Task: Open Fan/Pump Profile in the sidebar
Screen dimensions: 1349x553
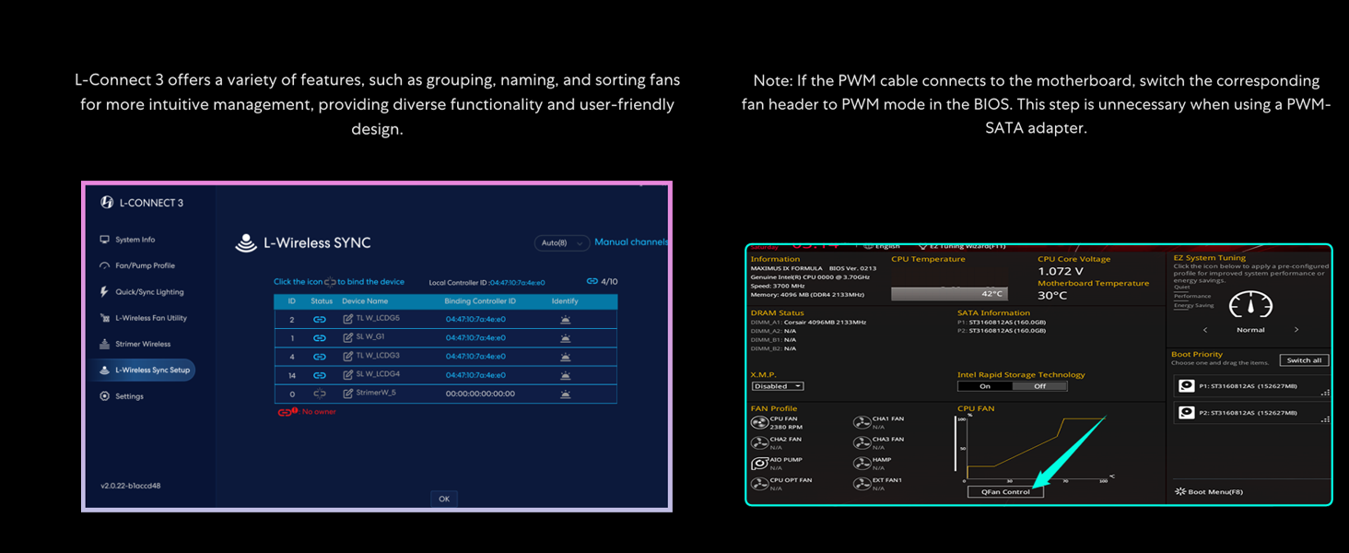Action: [145, 265]
